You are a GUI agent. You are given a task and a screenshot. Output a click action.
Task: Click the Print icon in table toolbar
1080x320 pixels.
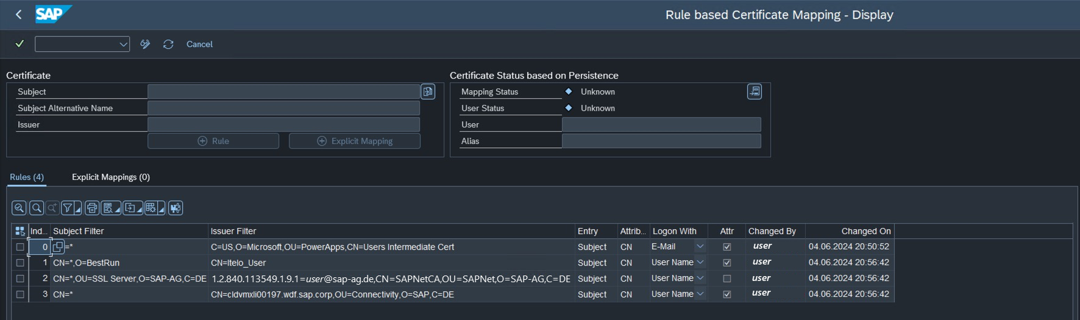point(92,208)
